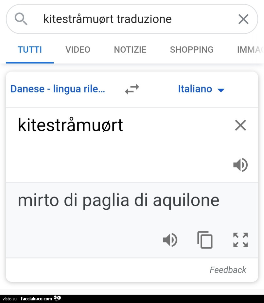This screenshot has height=303, width=264.
Task: Open the Shopping tab
Action: point(191,50)
